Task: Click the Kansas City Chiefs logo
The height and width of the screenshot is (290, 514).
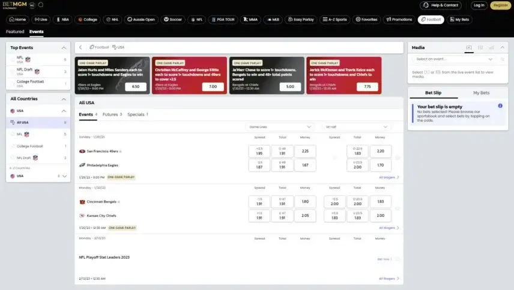Action: click(x=82, y=216)
